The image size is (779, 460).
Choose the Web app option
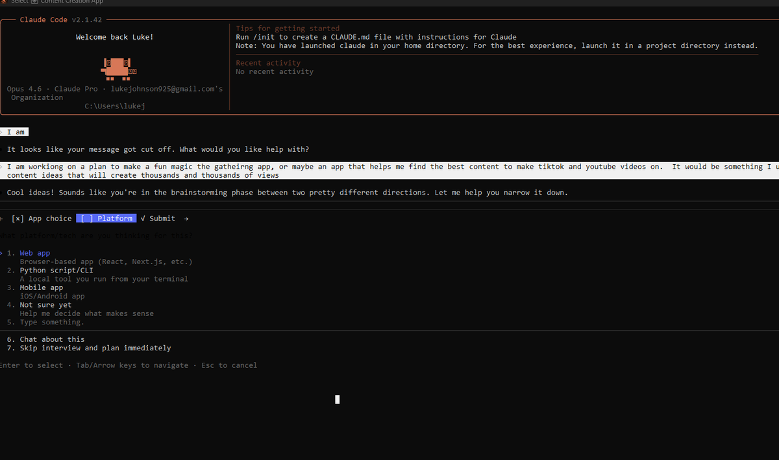pyautogui.click(x=34, y=253)
